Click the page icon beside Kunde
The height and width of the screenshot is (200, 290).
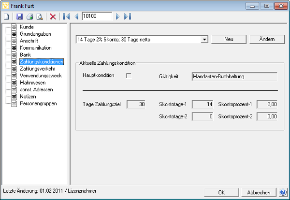coord(14,27)
